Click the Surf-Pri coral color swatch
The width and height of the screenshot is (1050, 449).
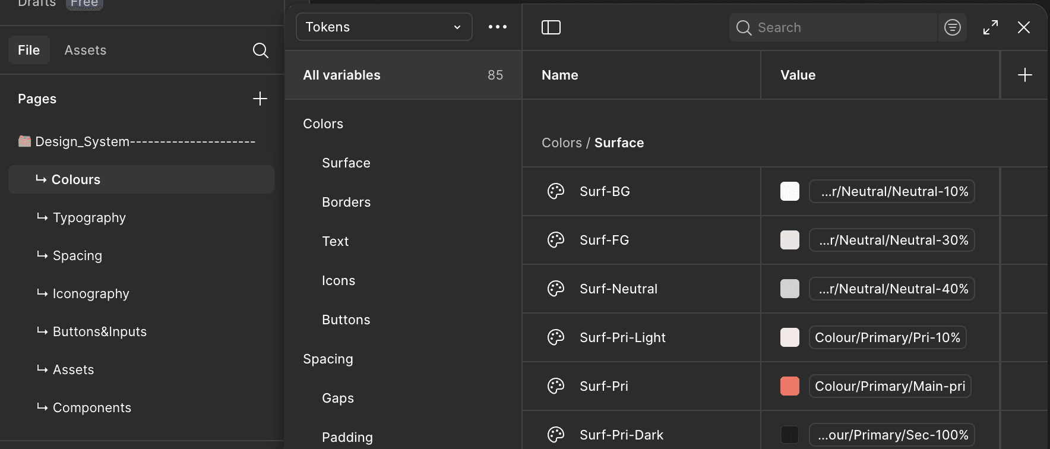pos(790,386)
